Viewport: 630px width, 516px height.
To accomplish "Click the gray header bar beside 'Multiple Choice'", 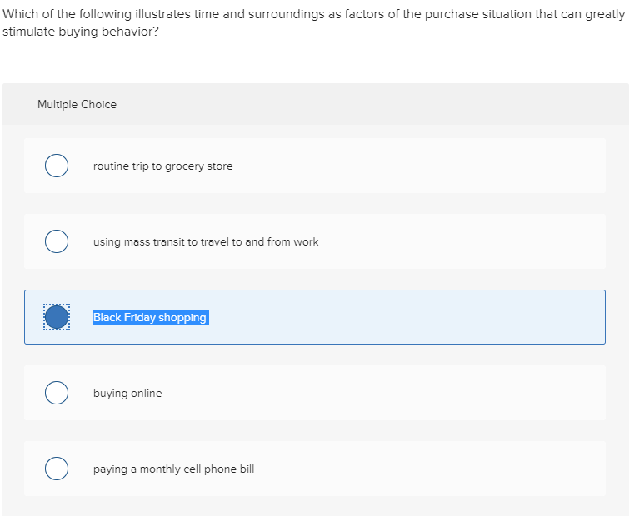I will point(375,104).
